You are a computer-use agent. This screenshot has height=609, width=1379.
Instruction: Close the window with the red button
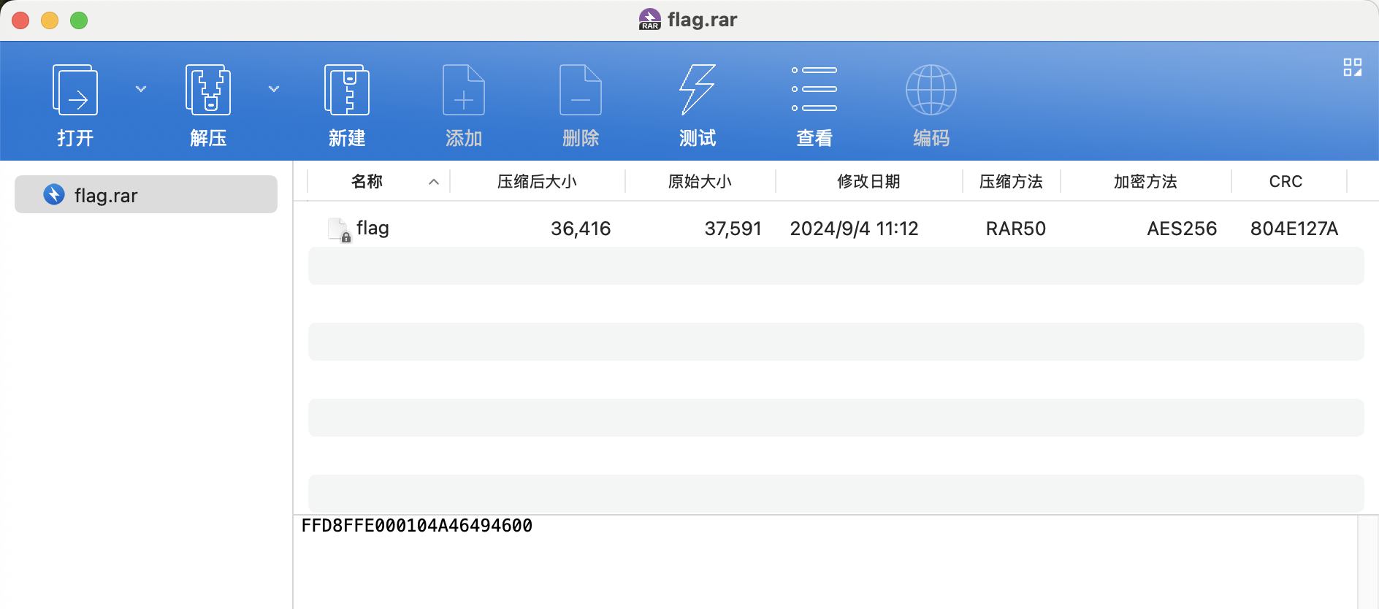20,20
